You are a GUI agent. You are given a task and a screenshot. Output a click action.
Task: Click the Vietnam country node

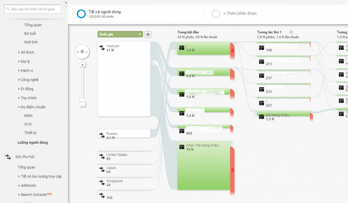pyautogui.click(x=124, y=79)
